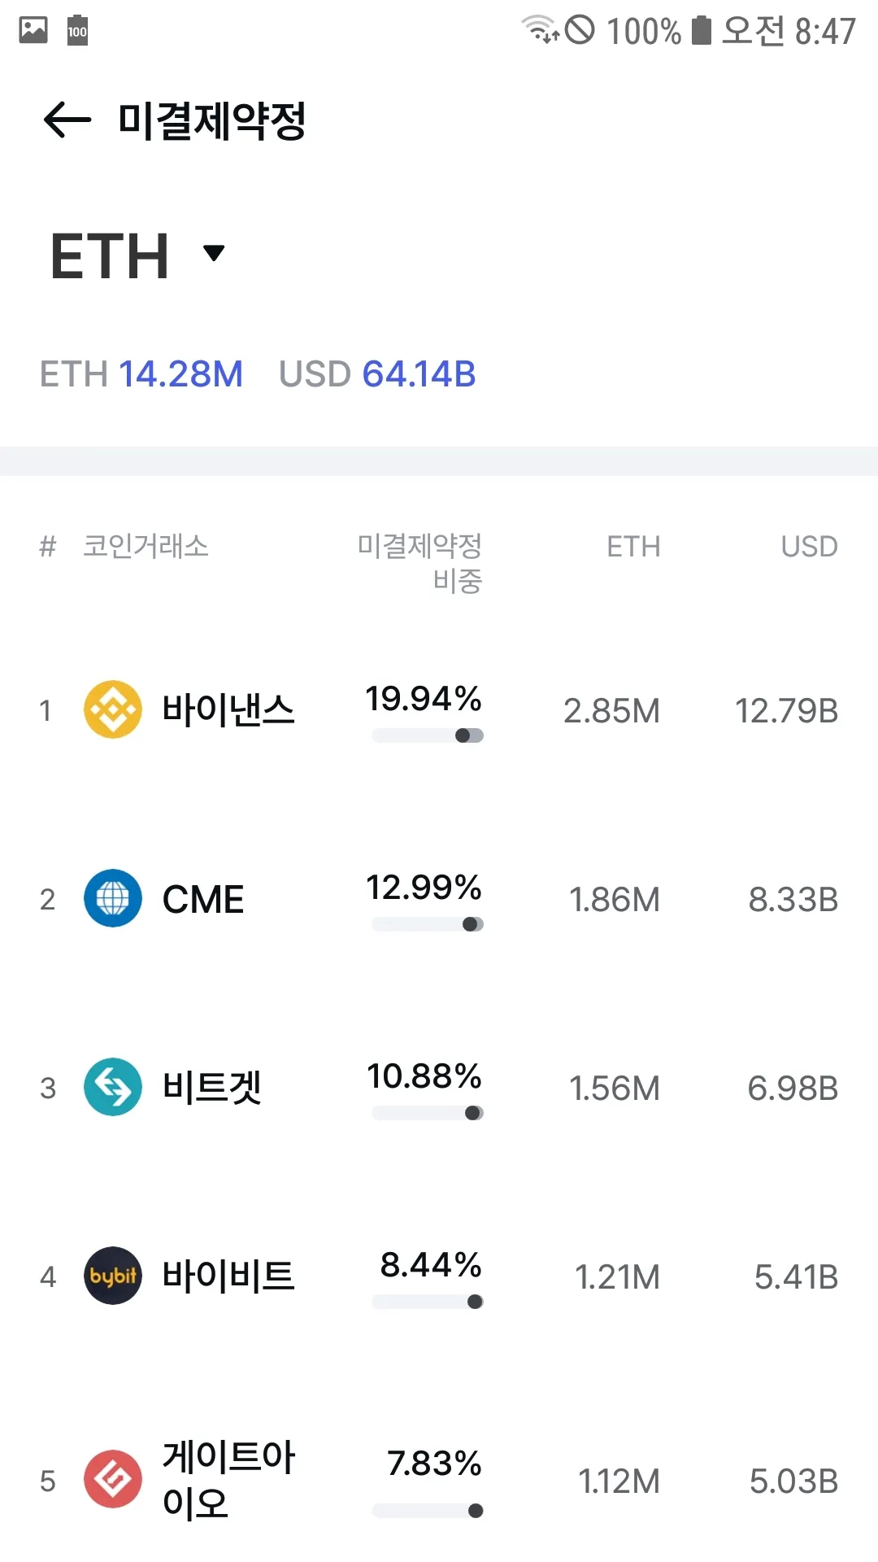Tap the Bybit exchange logo
The width and height of the screenshot is (878, 1562).
coord(113,1276)
